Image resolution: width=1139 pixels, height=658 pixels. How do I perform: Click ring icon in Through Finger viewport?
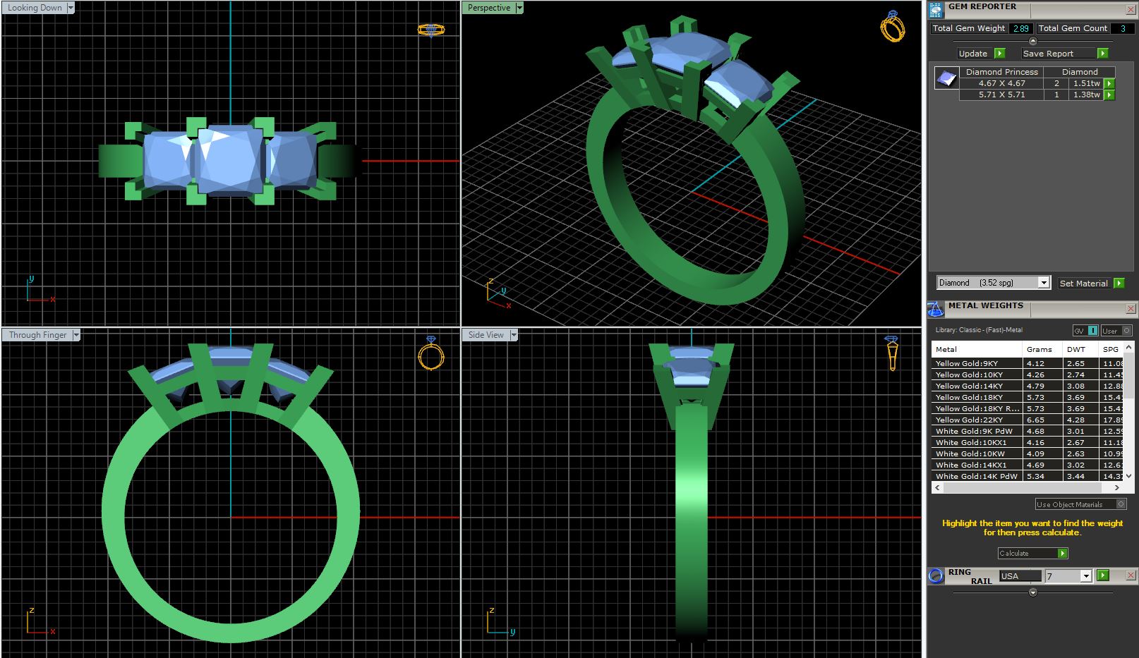click(x=430, y=353)
